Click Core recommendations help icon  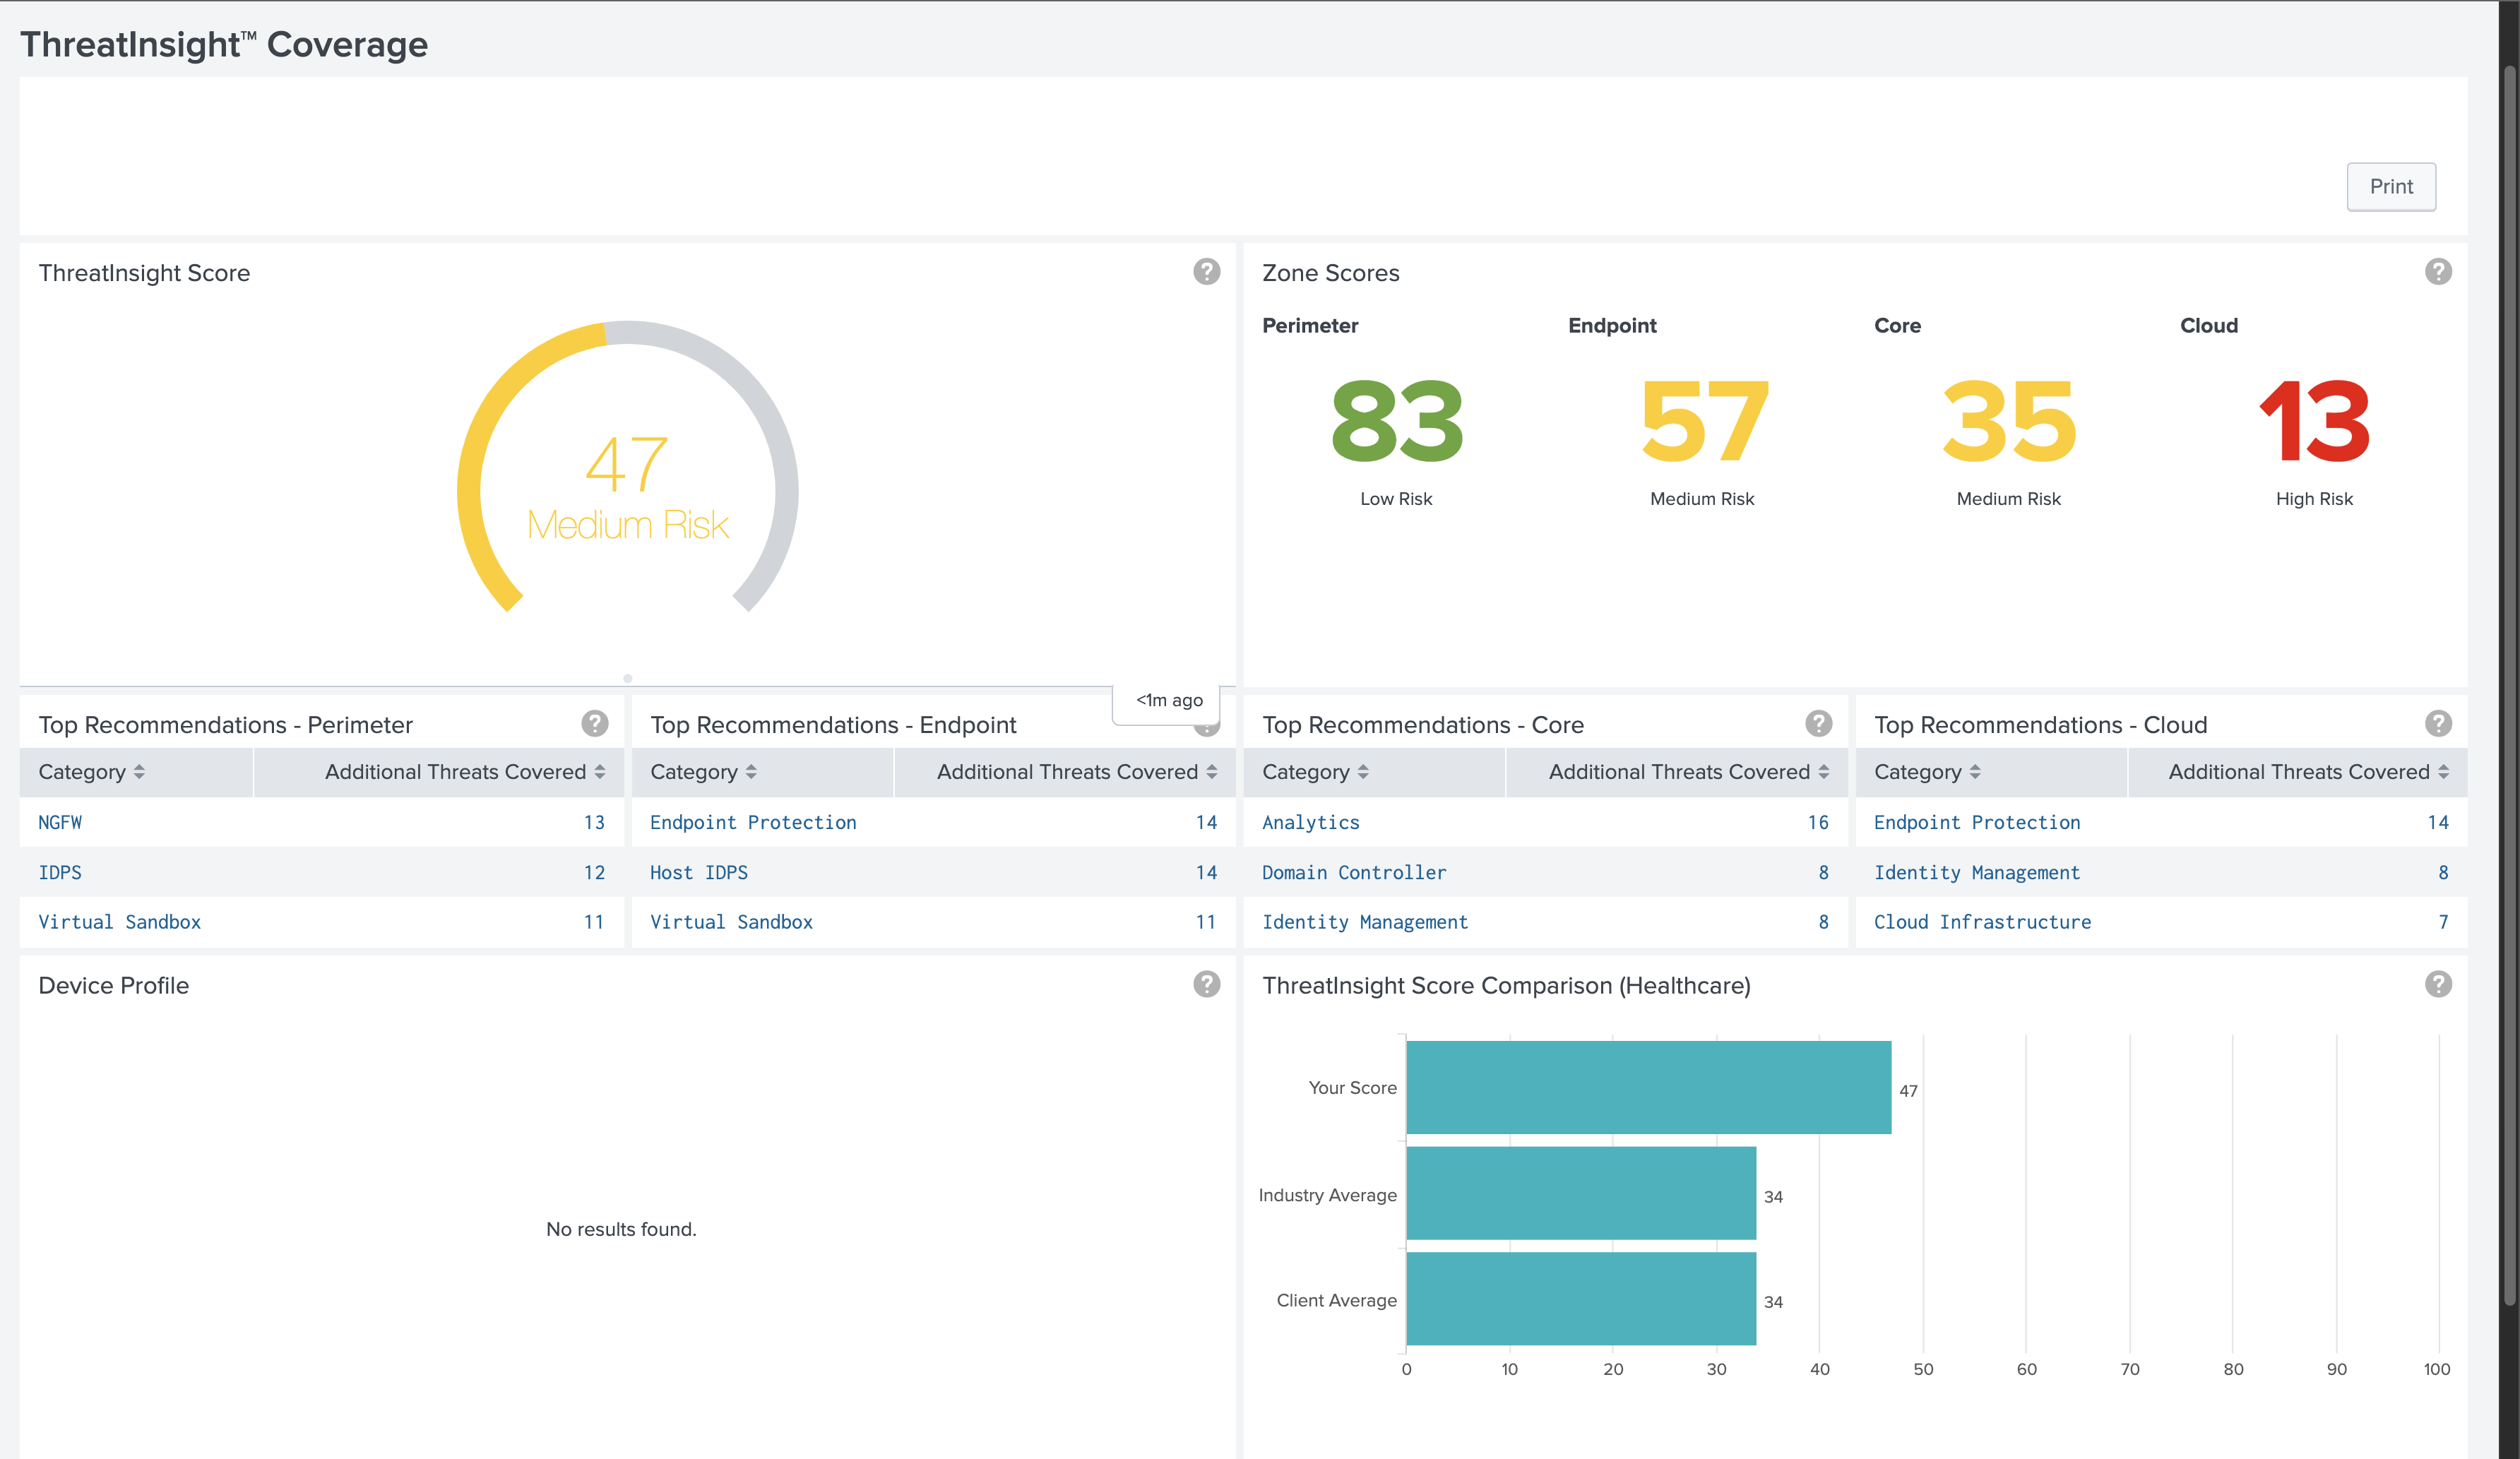coord(1818,724)
